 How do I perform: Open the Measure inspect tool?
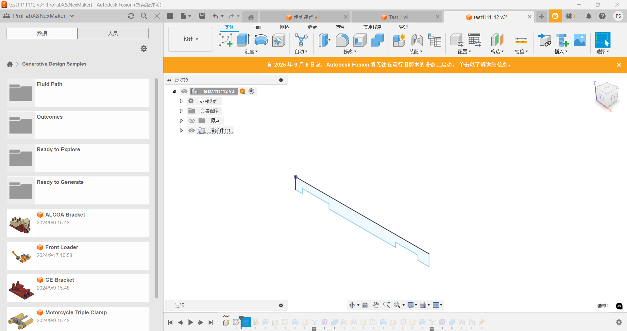coord(521,40)
